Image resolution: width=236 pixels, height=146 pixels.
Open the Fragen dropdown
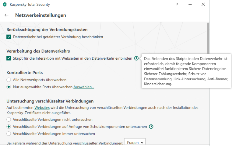click(135, 142)
